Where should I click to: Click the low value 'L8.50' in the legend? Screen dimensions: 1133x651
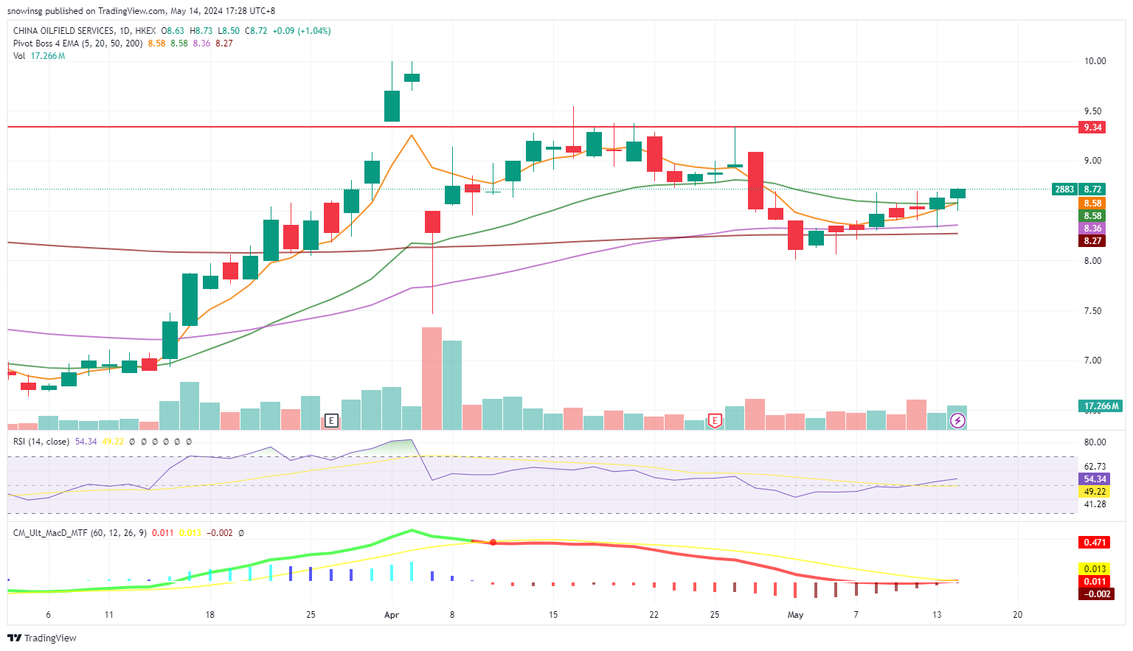(229, 31)
